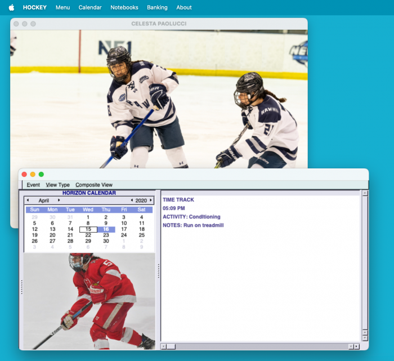
Task: Select April 15 on the calendar
Action: tap(88, 229)
